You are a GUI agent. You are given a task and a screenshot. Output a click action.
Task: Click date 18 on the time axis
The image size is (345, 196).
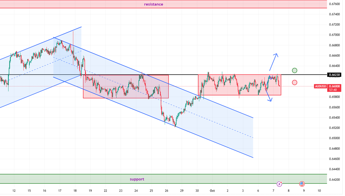[75, 191]
